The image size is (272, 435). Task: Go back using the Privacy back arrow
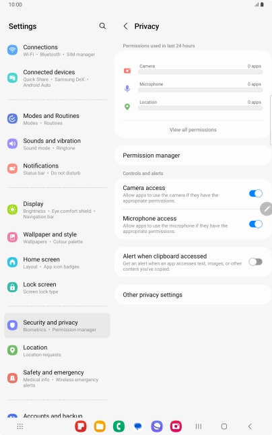point(126,26)
